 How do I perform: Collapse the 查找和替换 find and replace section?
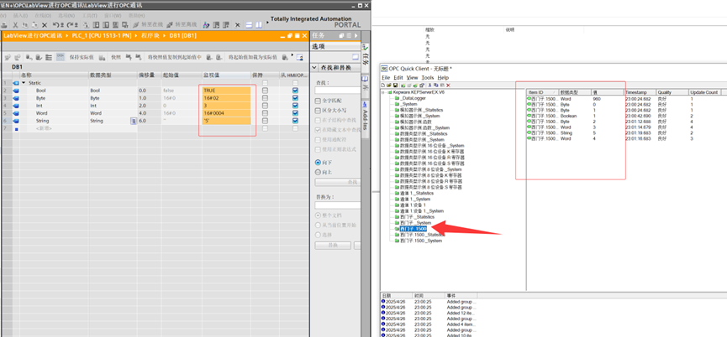coord(314,68)
